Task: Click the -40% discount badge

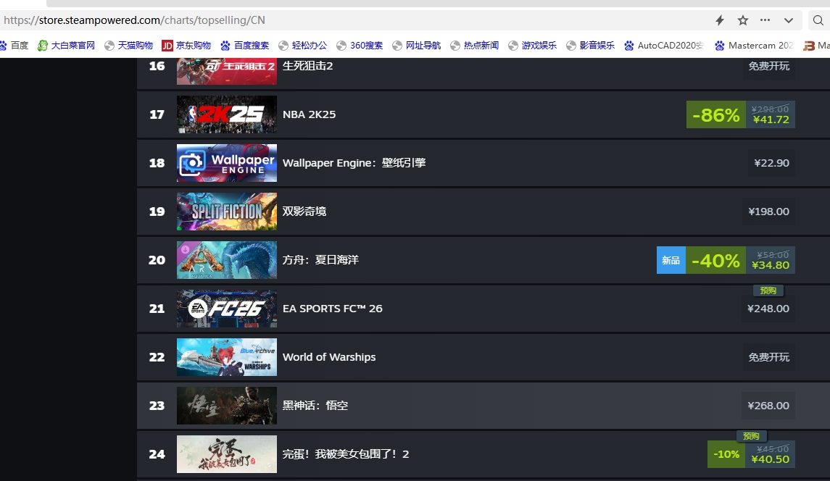Action: tap(715, 260)
